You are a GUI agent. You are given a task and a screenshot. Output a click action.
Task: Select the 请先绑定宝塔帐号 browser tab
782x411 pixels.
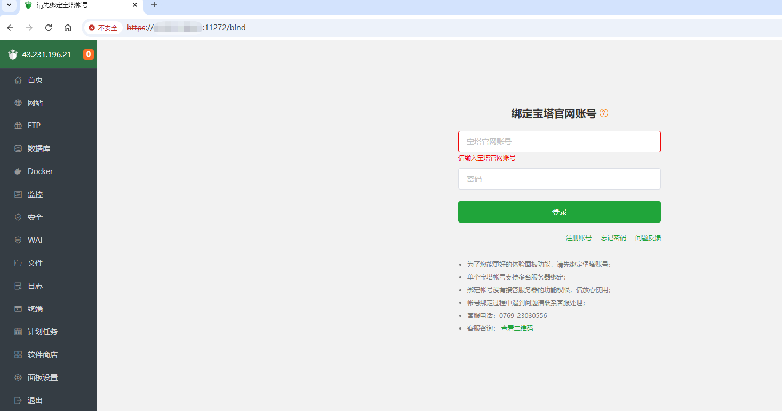(x=80, y=5)
